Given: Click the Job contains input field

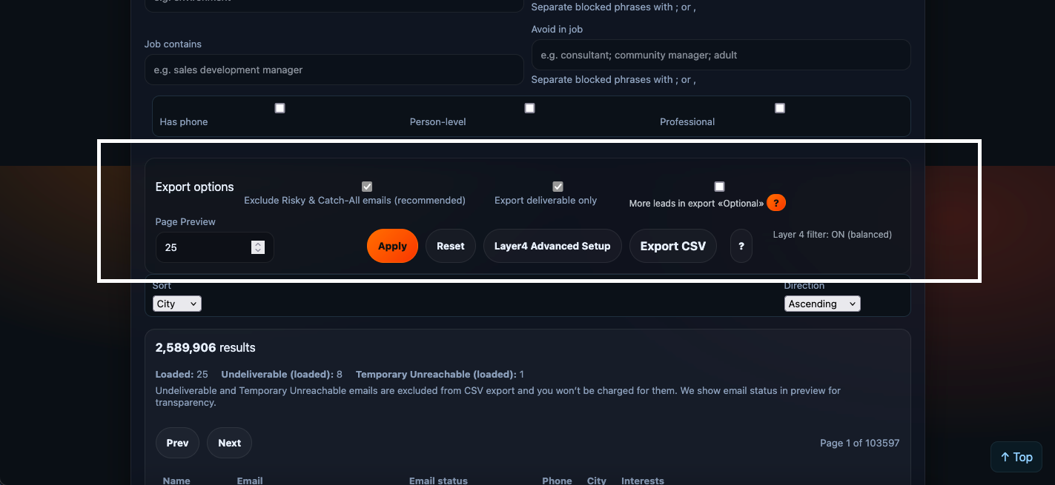Looking at the screenshot, I should 334,70.
